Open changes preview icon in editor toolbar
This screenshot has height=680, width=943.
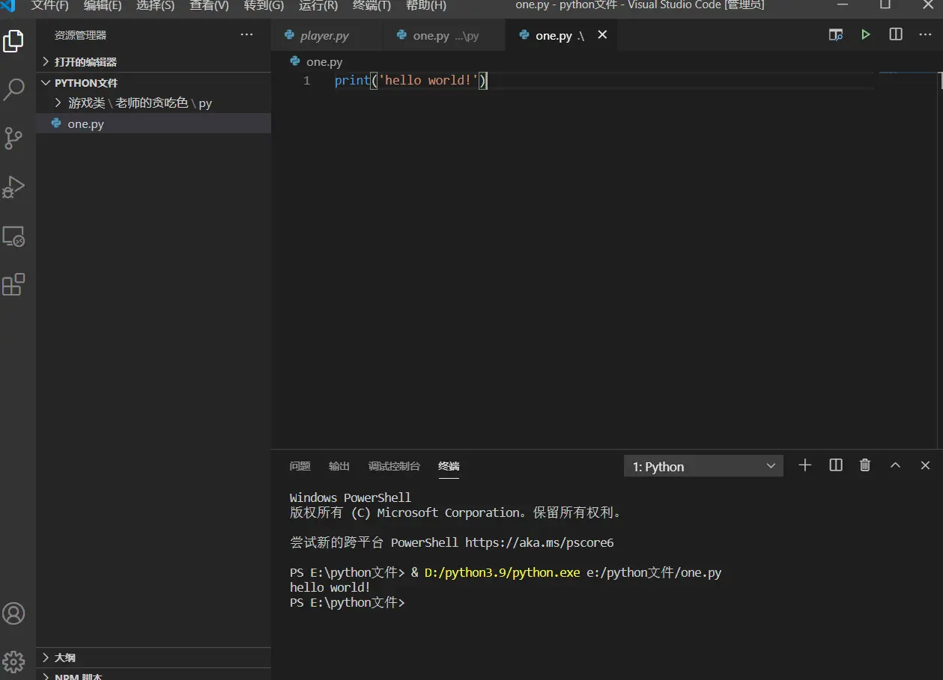click(x=836, y=34)
